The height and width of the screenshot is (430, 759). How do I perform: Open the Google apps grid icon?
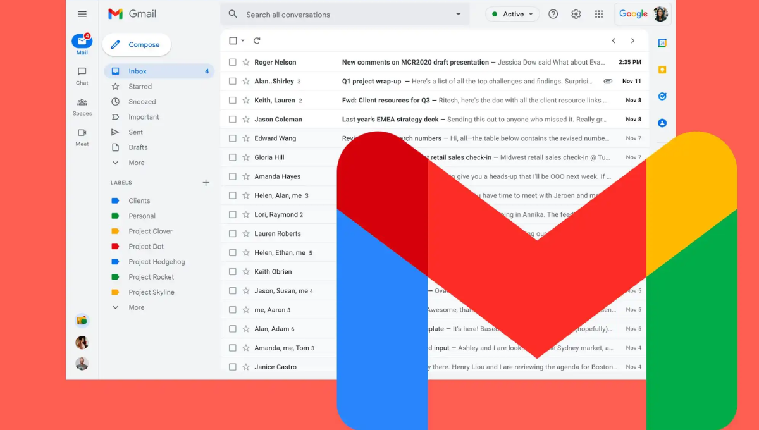coord(599,14)
